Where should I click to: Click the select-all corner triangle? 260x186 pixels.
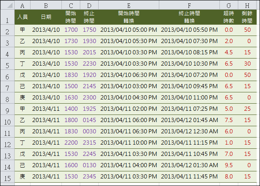[10, 5]
